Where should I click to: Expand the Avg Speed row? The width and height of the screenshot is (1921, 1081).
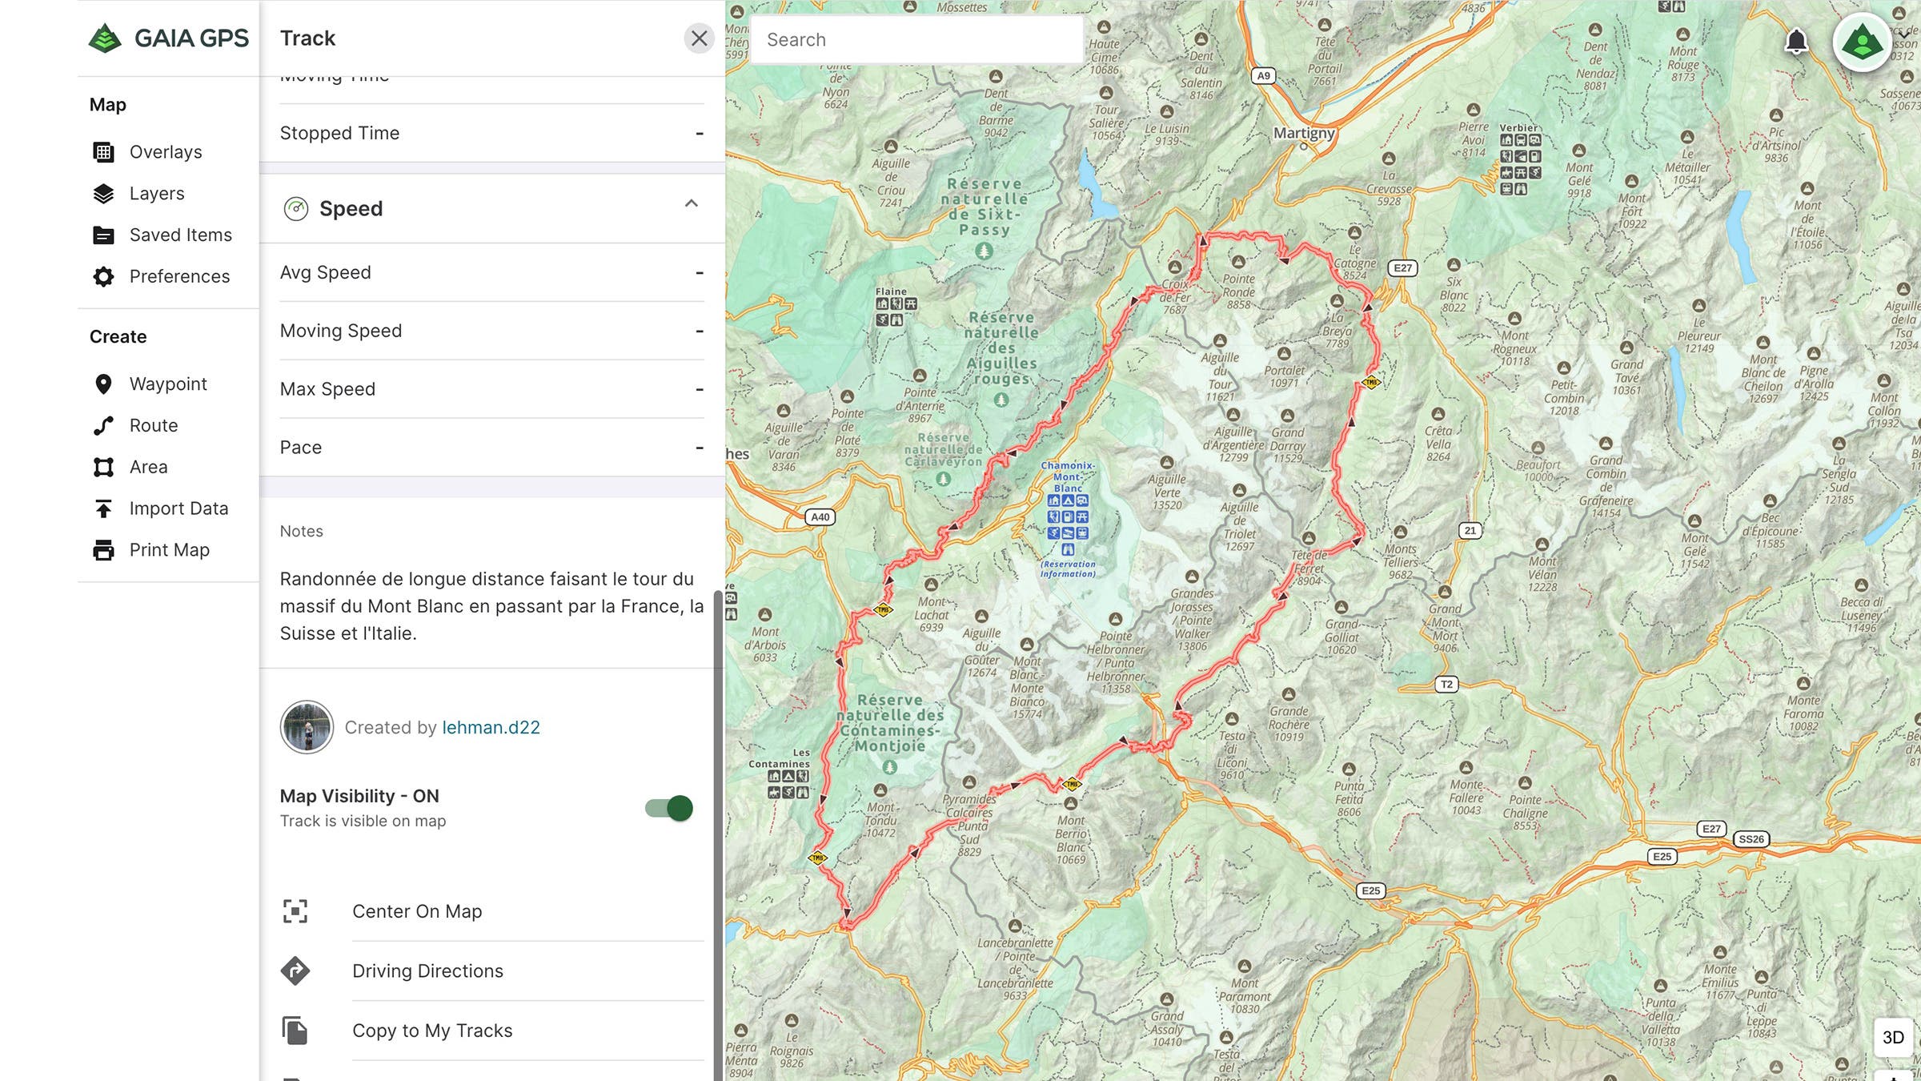pos(490,271)
